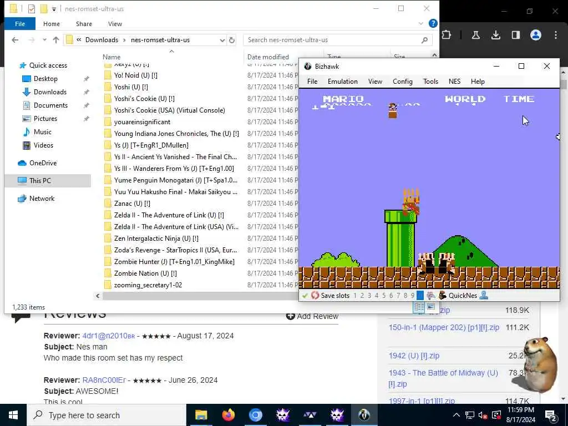This screenshot has height=426, width=568.
Task: Open the RA8nC00lEr reviewer link
Action: coord(104,380)
